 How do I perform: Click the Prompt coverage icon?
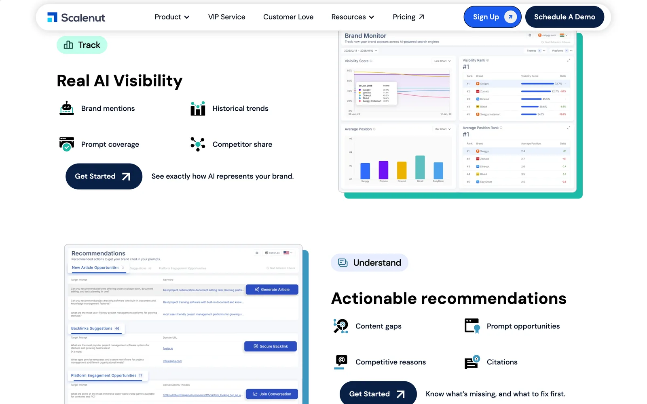point(67,144)
